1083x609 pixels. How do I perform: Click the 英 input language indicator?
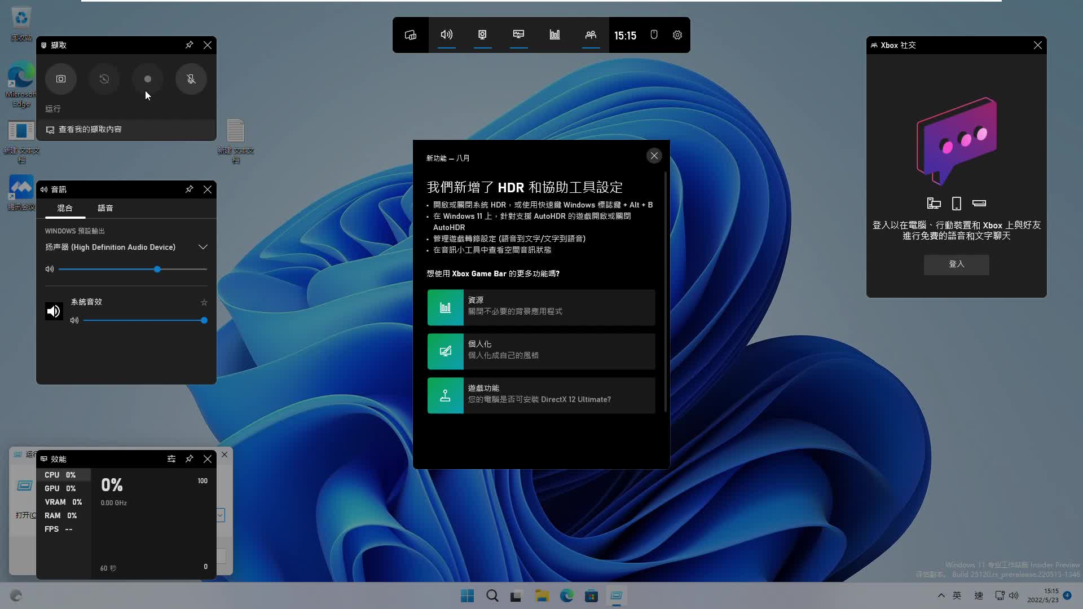[x=957, y=595]
